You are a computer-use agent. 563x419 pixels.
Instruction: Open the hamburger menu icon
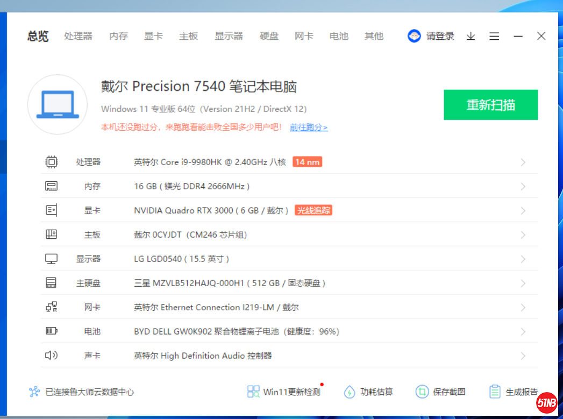(x=494, y=37)
